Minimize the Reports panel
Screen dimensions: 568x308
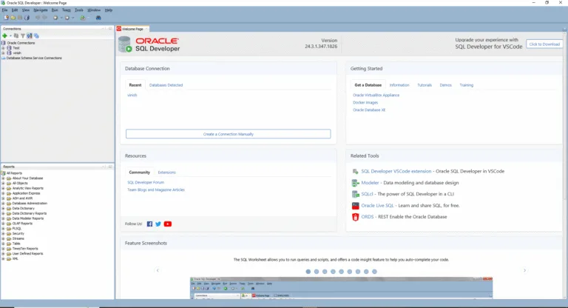tap(104, 167)
